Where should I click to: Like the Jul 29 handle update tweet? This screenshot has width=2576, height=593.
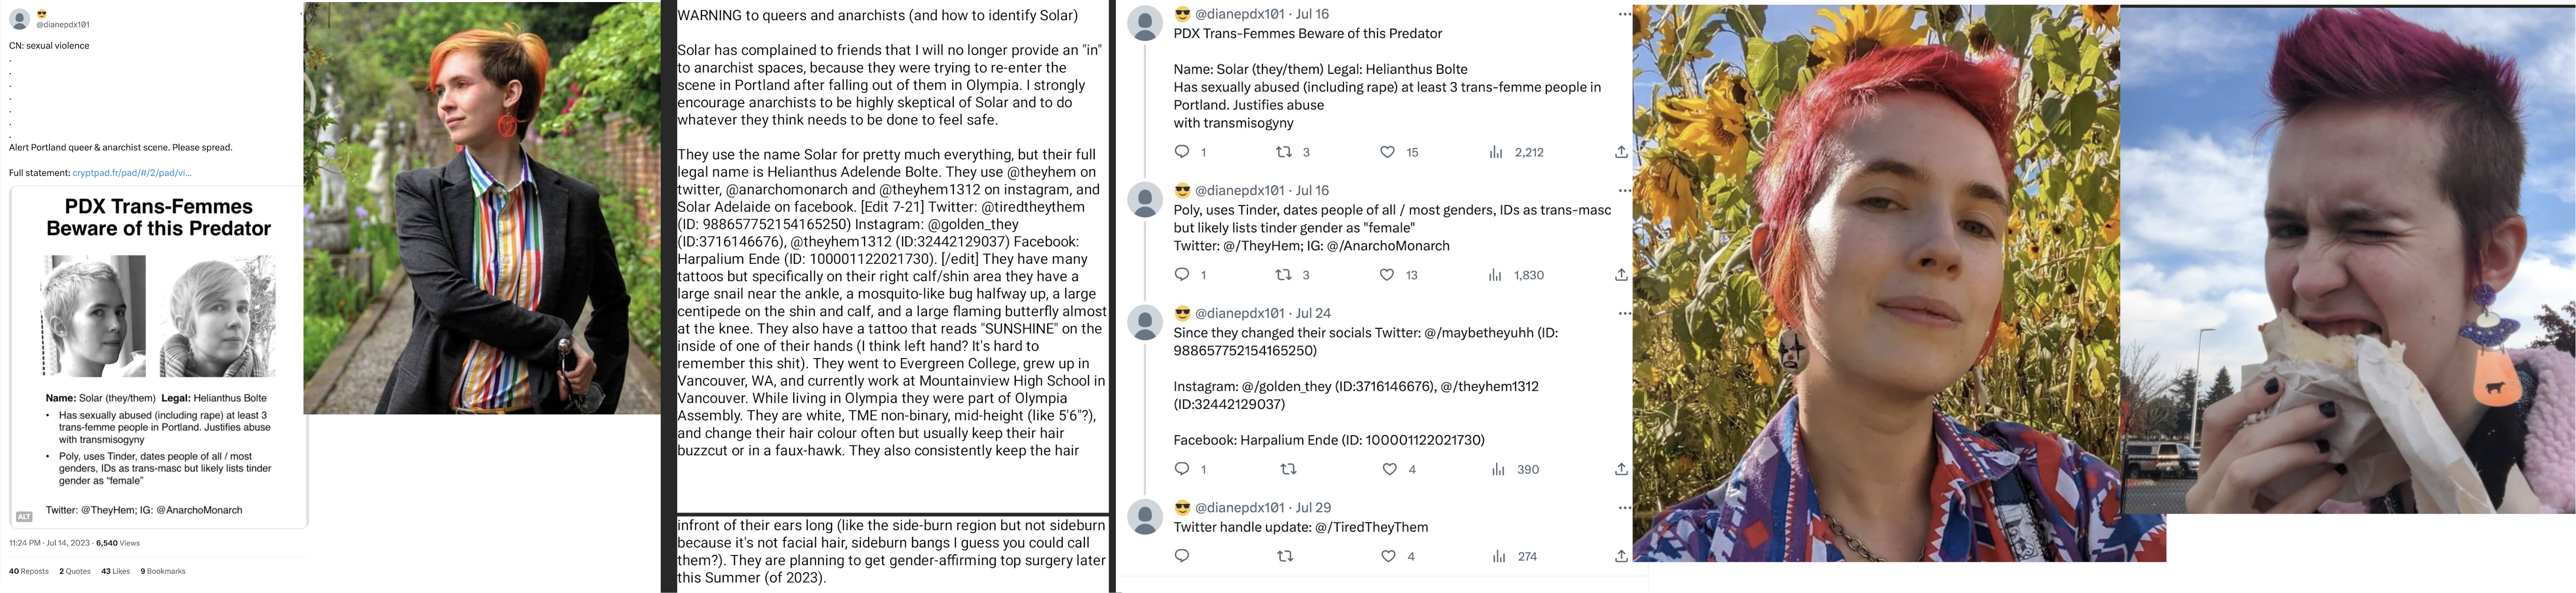point(1388,556)
